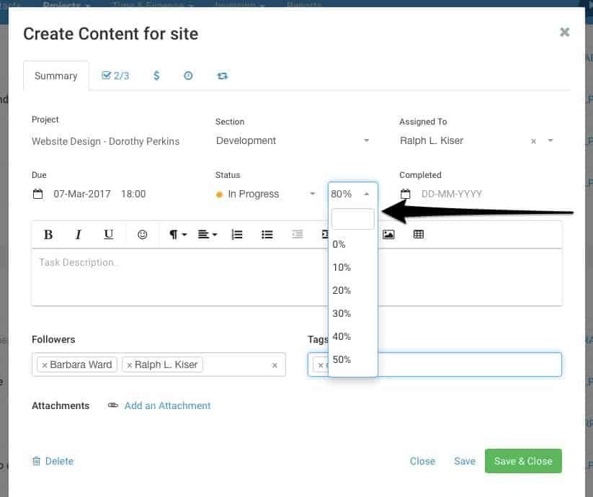Open the paragraph format dropdown

pyautogui.click(x=177, y=234)
